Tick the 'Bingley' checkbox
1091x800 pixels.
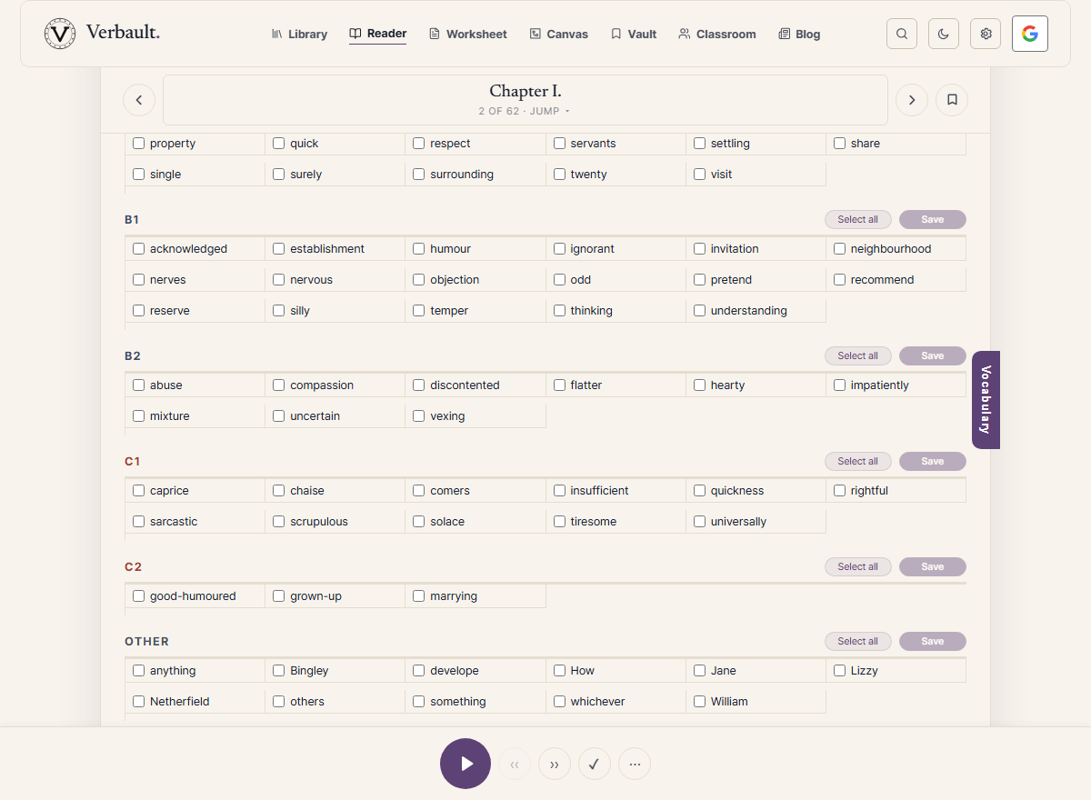[279, 670]
